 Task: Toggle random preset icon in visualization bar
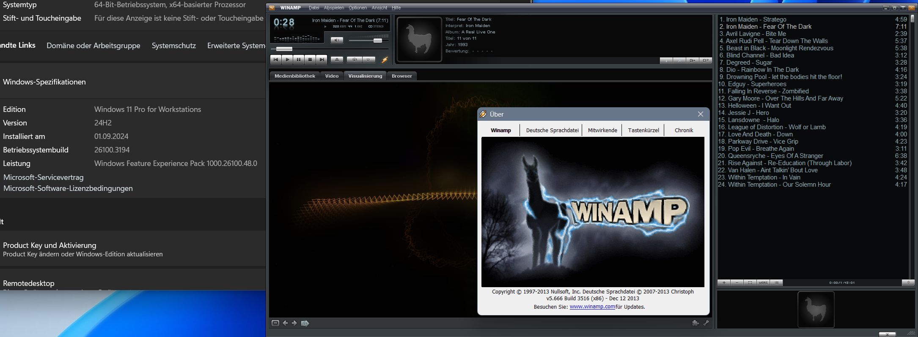305,323
